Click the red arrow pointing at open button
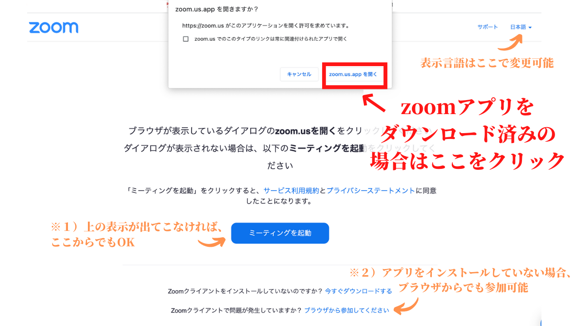Screen dimensions: 580x326 pos(375,102)
